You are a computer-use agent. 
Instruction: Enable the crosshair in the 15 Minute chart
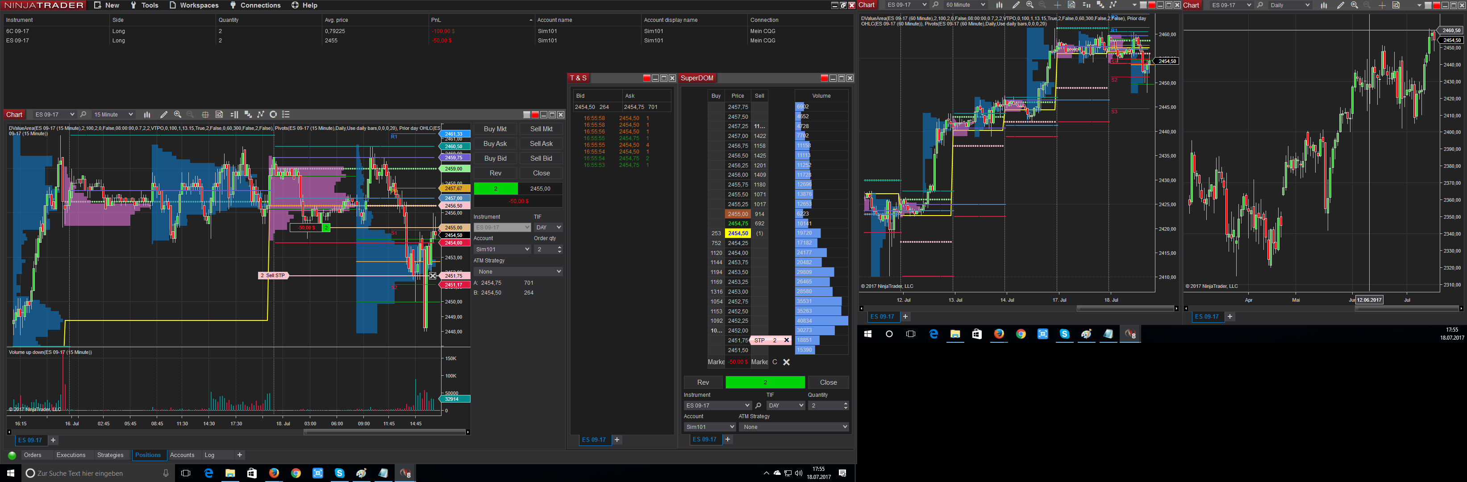[205, 114]
